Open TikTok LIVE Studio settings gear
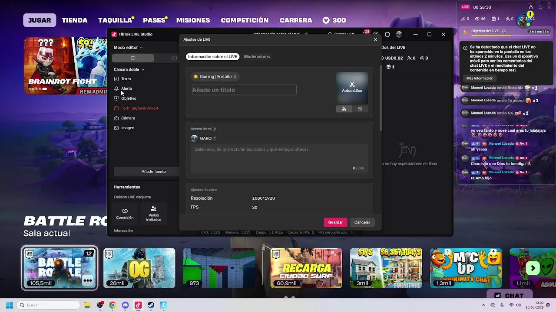556x312 pixels. [387, 34]
